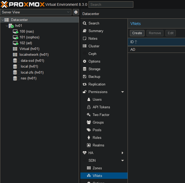
Task: Collapse the Datacenter tree node
Action: pos(2,20)
